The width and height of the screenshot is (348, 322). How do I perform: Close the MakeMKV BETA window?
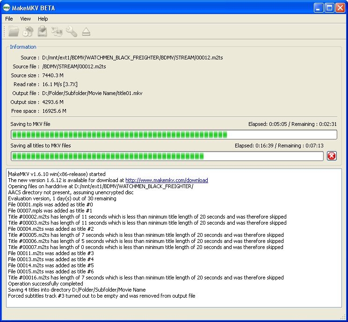pos(340,8)
